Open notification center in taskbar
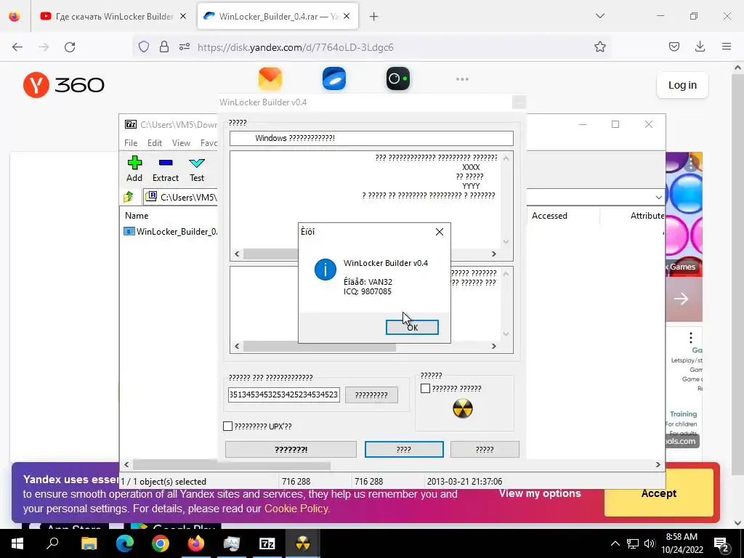 (x=721, y=543)
